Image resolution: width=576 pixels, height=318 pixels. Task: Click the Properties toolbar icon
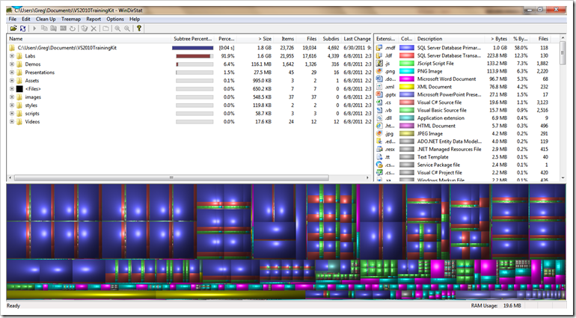[x=105, y=28]
